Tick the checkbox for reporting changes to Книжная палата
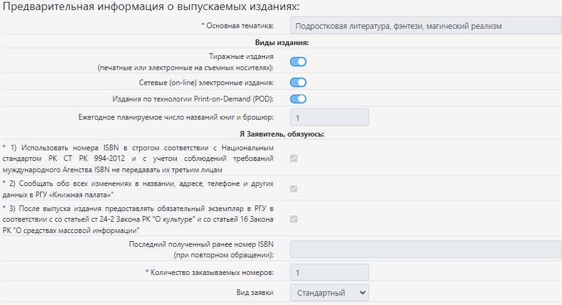562x305 pixels. pyautogui.click(x=294, y=189)
